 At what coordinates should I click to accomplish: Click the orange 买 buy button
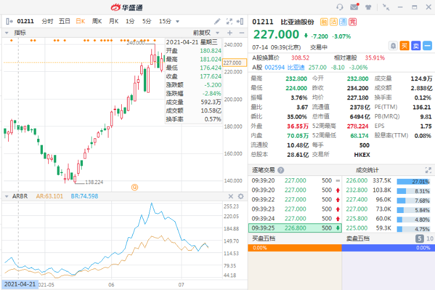(x=405, y=45)
